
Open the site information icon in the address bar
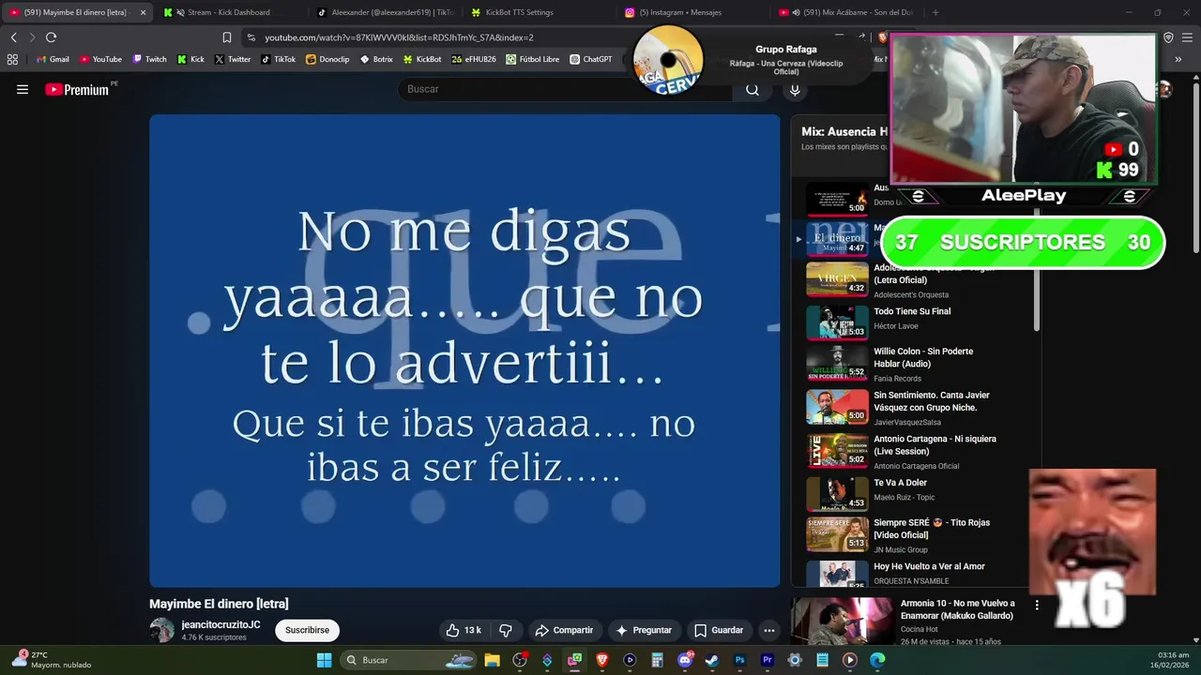pyautogui.click(x=251, y=37)
